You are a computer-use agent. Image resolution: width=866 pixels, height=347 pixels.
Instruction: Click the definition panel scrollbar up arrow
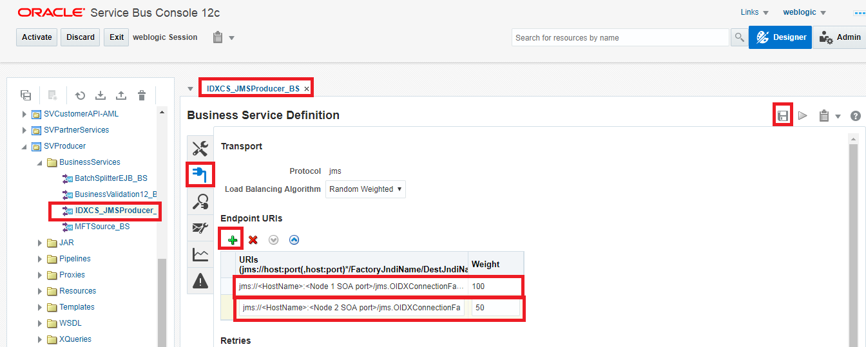tap(854, 139)
